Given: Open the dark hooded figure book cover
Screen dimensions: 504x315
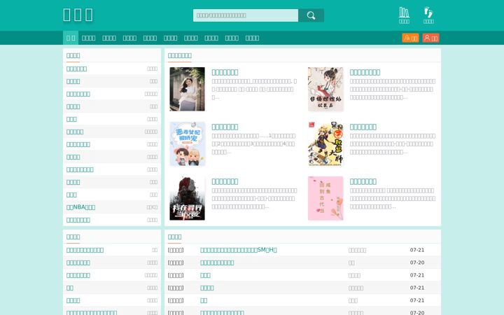Looking at the screenshot, I should point(187,198).
